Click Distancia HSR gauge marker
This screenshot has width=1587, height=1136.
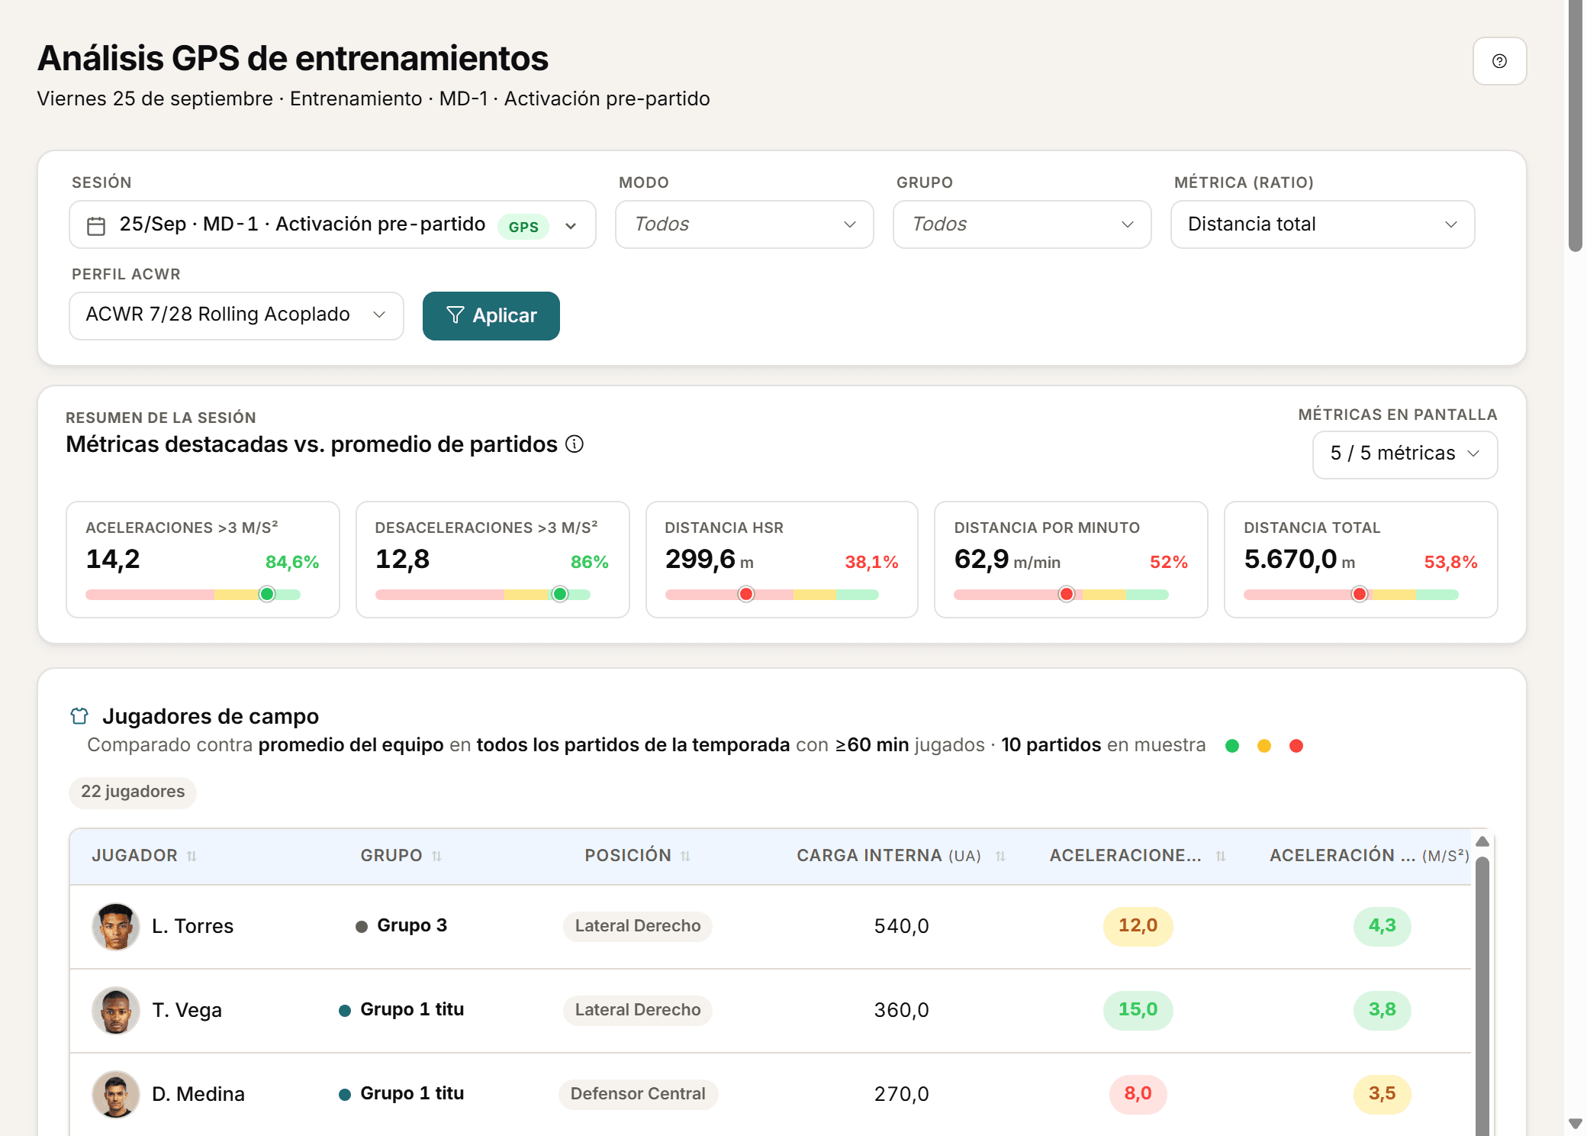(746, 594)
